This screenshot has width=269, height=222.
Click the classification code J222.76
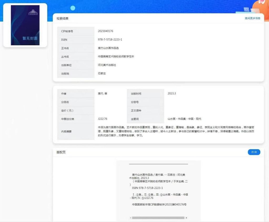pyautogui.click(x=103, y=119)
